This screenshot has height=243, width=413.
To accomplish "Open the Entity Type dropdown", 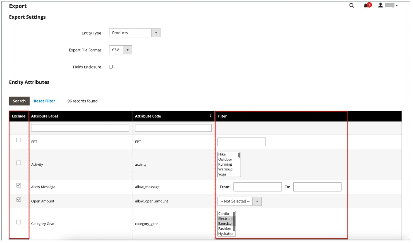I will [x=135, y=33].
